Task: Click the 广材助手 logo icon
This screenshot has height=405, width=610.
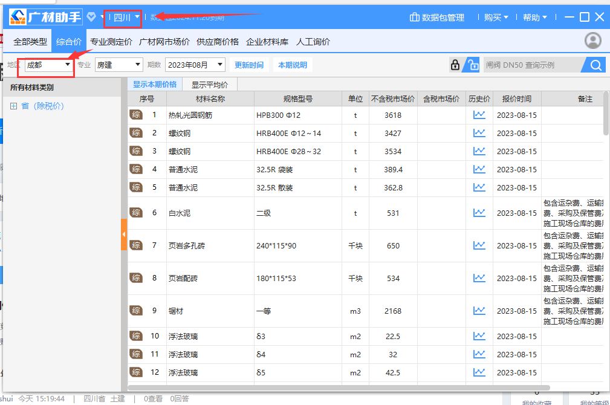Action: pyautogui.click(x=18, y=17)
